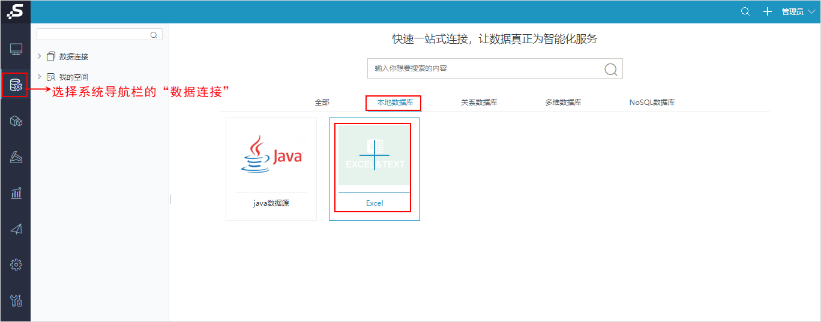Click the 我的空间 icon in tree

[51, 77]
